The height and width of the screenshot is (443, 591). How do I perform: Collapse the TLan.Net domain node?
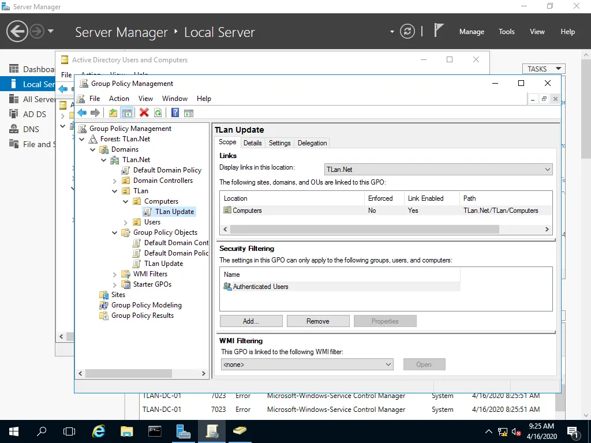pos(104,160)
